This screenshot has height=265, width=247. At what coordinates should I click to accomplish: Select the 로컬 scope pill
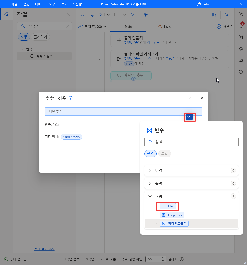(165, 154)
